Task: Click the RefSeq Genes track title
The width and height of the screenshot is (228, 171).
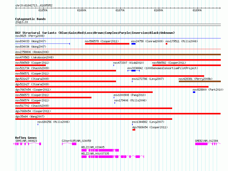Action: click(26, 138)
